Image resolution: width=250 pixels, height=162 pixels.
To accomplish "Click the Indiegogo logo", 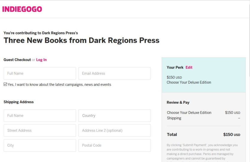I will pyautogui.click(x=22, y=9).
